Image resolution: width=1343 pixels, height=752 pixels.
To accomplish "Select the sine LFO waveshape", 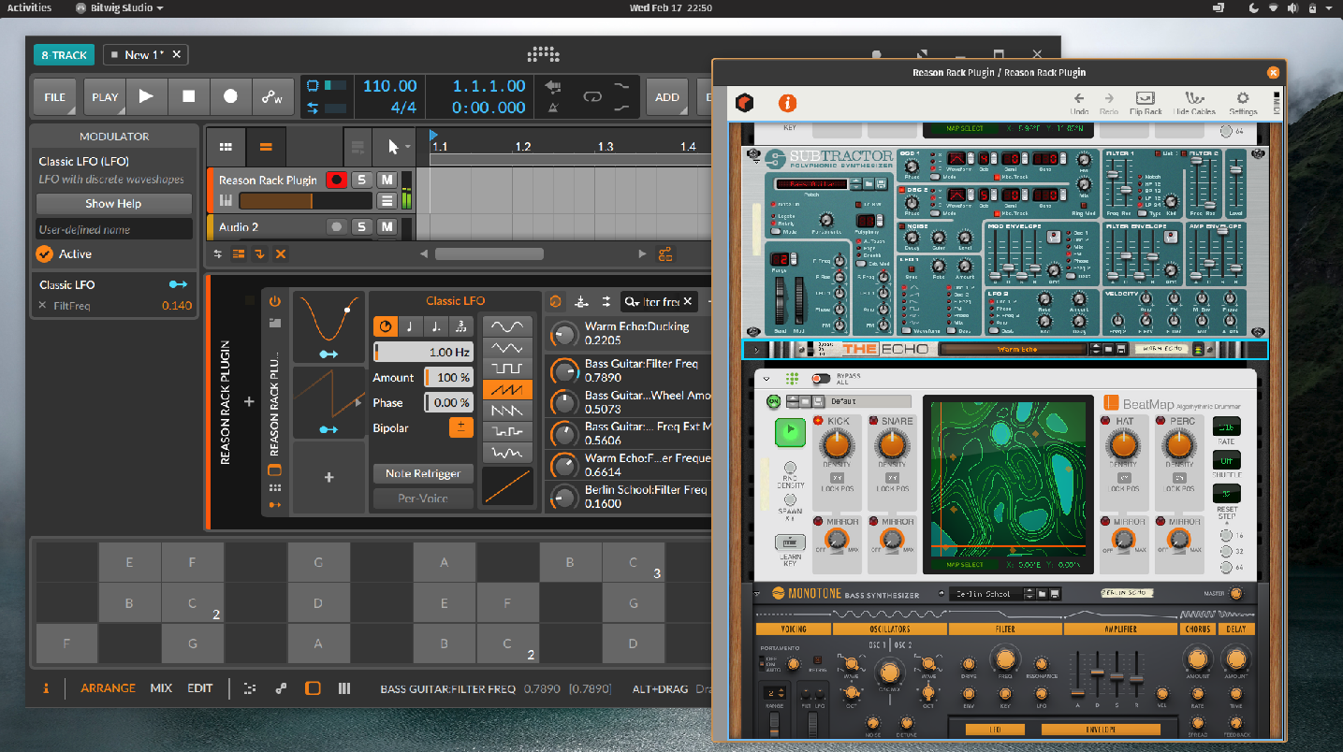I will pos(508,326).
